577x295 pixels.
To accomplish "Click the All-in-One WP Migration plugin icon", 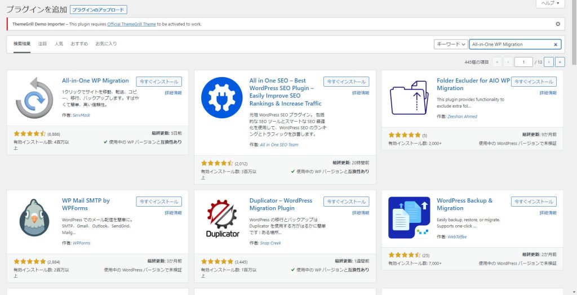I will [34, 98].
